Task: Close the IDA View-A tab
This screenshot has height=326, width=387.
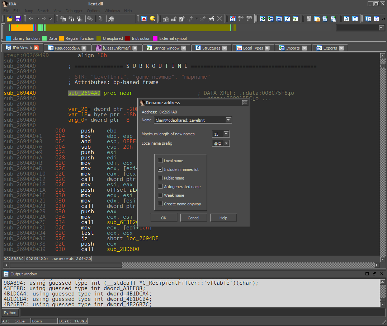Action: [x=36, y=48]
